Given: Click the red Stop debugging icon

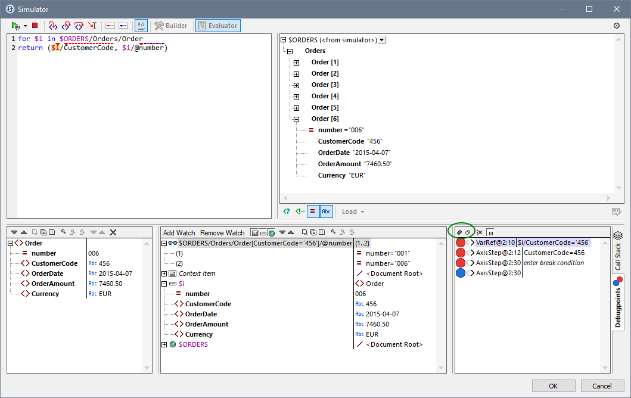Looking at the screenshot, I should tap(35, 26).
